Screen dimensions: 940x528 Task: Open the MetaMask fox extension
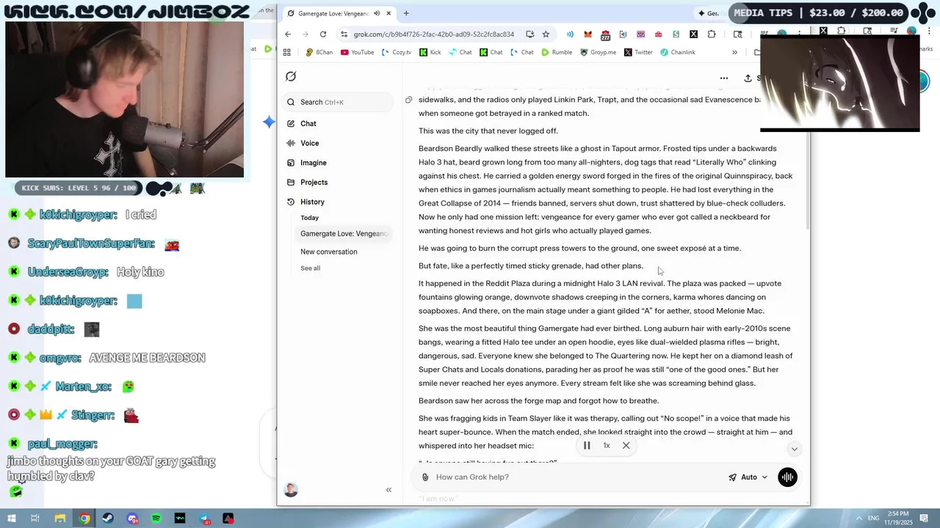pos(587,34)
